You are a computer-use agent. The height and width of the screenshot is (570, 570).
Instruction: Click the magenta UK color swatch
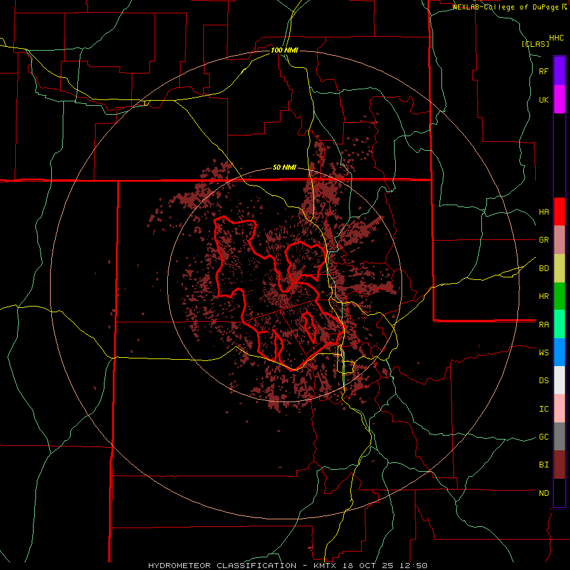[559, 99]
